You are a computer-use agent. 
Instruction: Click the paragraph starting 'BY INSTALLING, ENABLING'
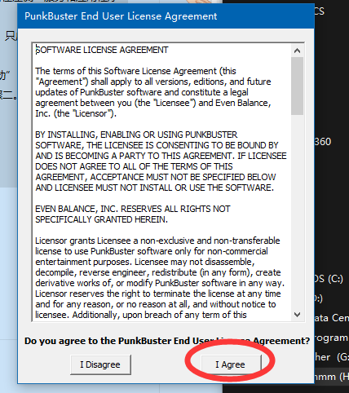(x=161, y=161)
